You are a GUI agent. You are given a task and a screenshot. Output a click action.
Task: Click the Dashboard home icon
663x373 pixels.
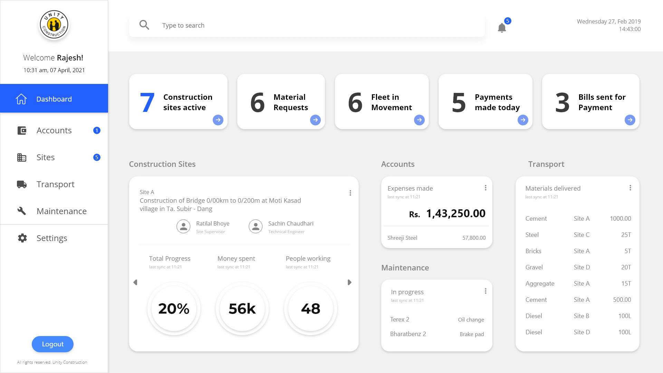tap(21, 99)
